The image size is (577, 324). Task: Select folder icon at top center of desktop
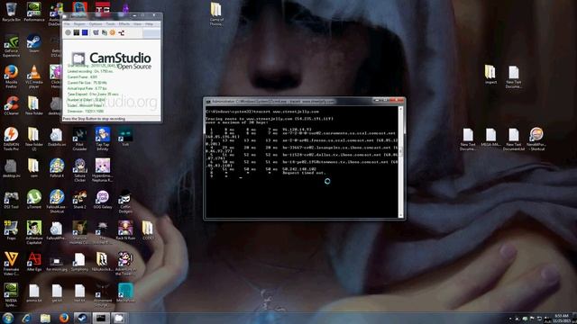216,14
